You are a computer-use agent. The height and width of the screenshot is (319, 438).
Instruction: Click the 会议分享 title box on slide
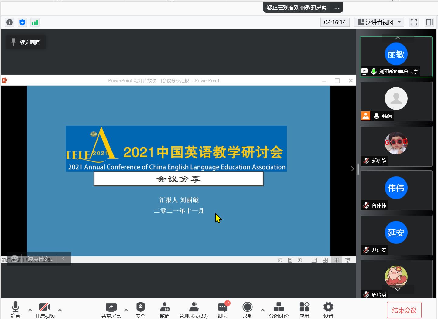tap(179, 179)
